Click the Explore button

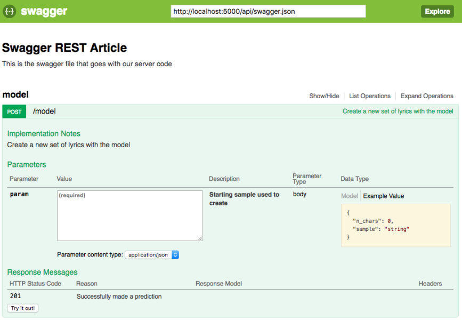(437, 11)
